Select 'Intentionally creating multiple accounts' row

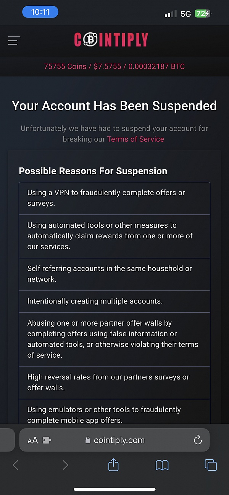(x=114, y=302)
